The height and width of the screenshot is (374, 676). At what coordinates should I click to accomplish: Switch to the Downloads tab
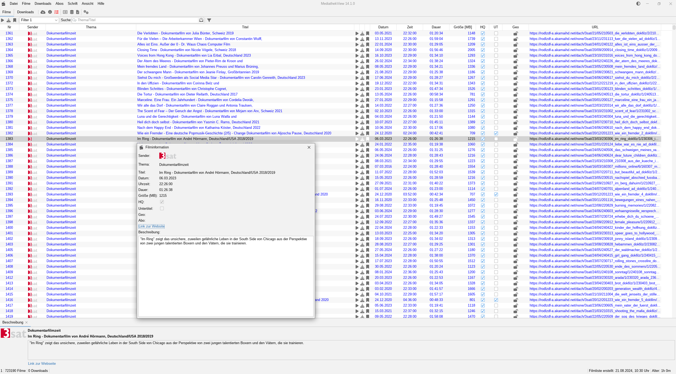pos(25,12)
